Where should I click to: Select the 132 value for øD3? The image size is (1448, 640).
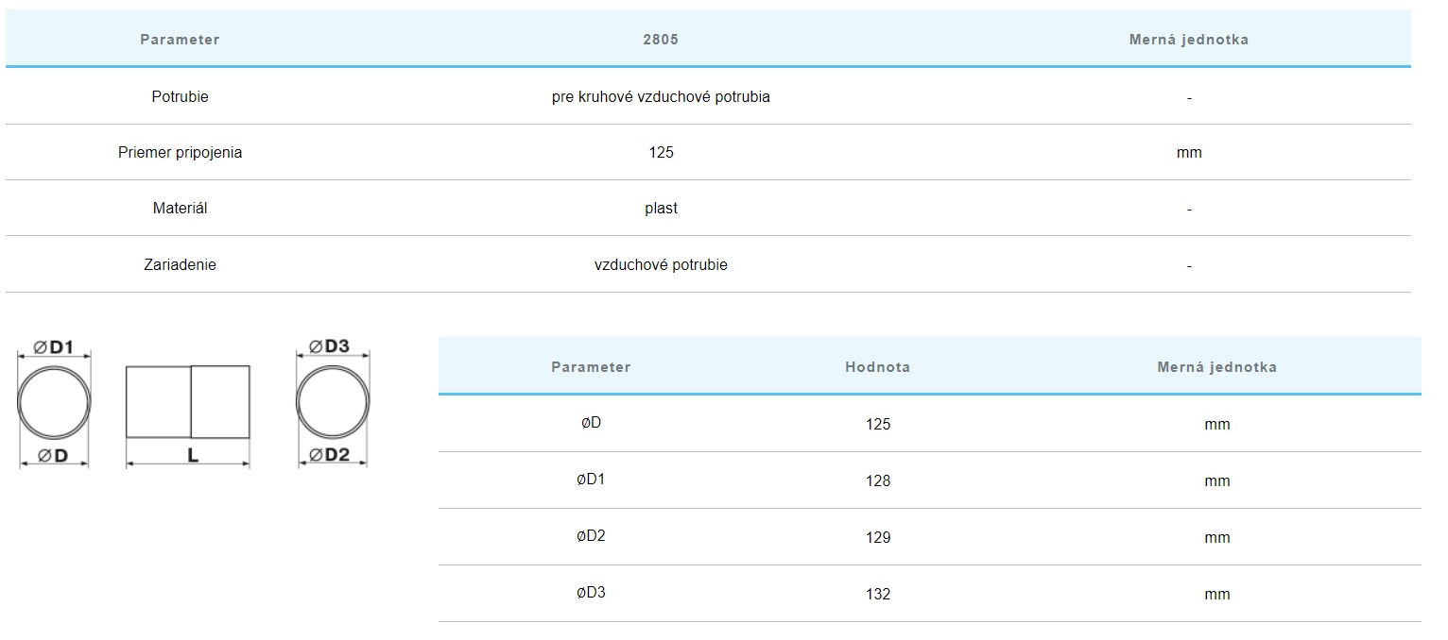click(x=877, y=594)
